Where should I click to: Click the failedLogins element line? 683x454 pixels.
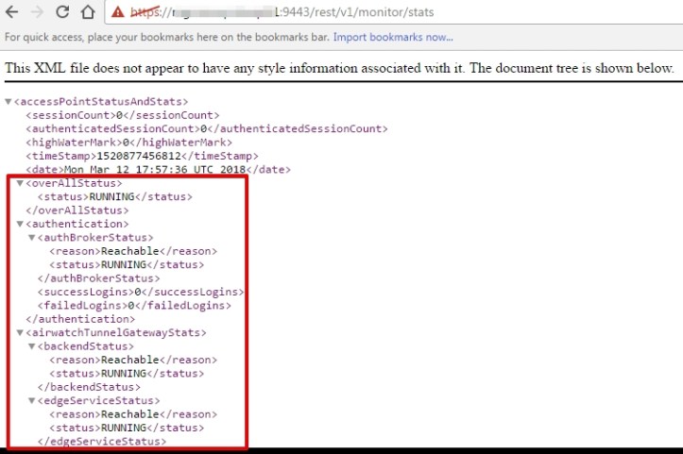(134, 306)
